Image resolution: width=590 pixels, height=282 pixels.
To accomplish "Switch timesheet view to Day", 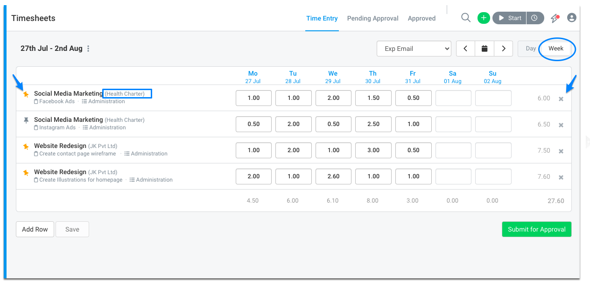I will click(531, 49).
